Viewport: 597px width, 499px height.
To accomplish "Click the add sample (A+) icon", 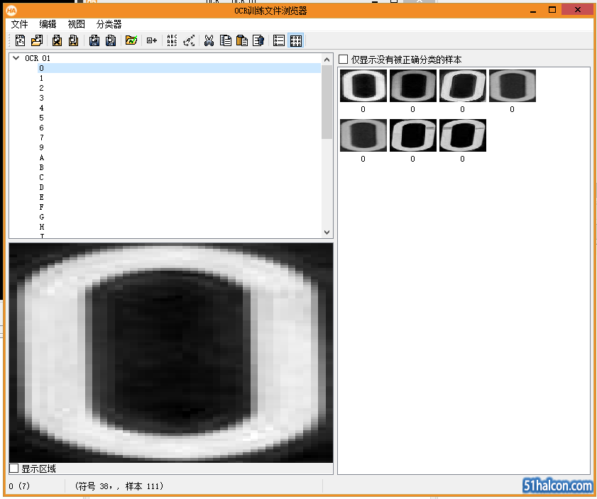I will 152,40.
